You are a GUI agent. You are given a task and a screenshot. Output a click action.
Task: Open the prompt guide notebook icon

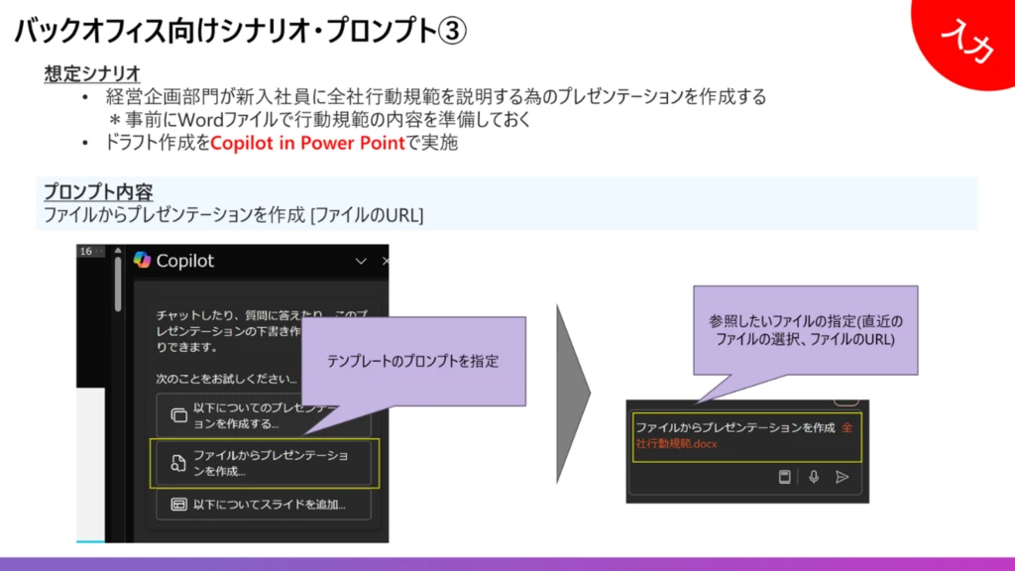click(786, 477)
